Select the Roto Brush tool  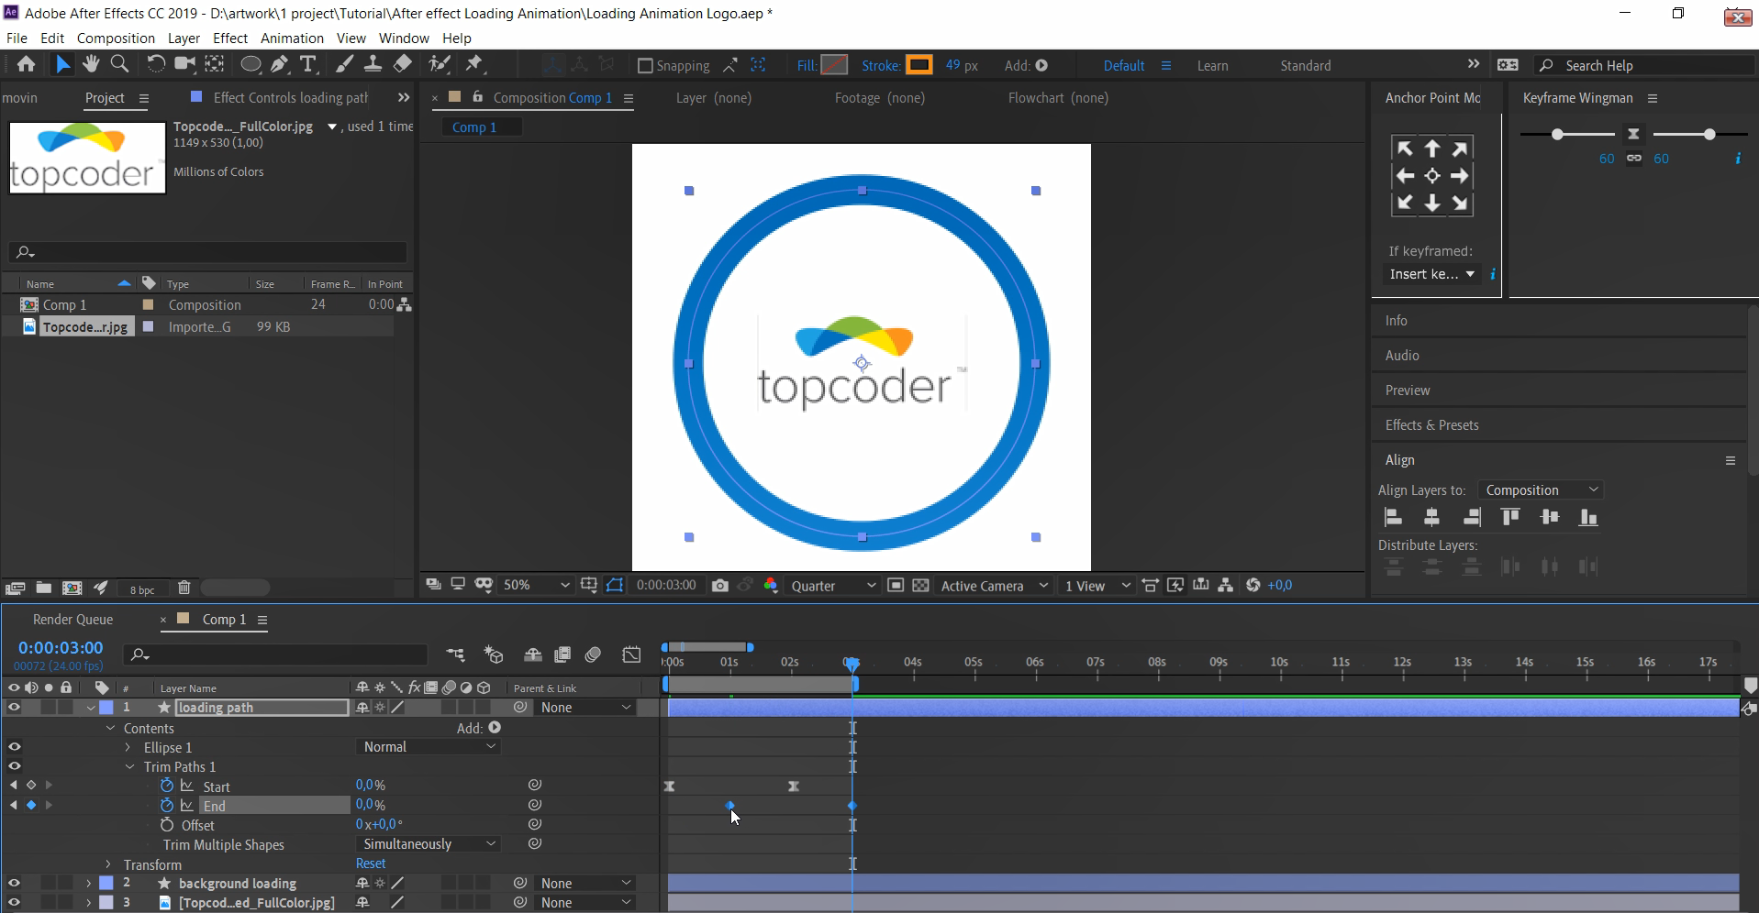click(x=440, y=64)
